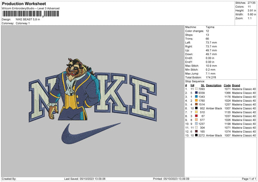Click the Code column header

pyautogui.click(x=227, y=85)
